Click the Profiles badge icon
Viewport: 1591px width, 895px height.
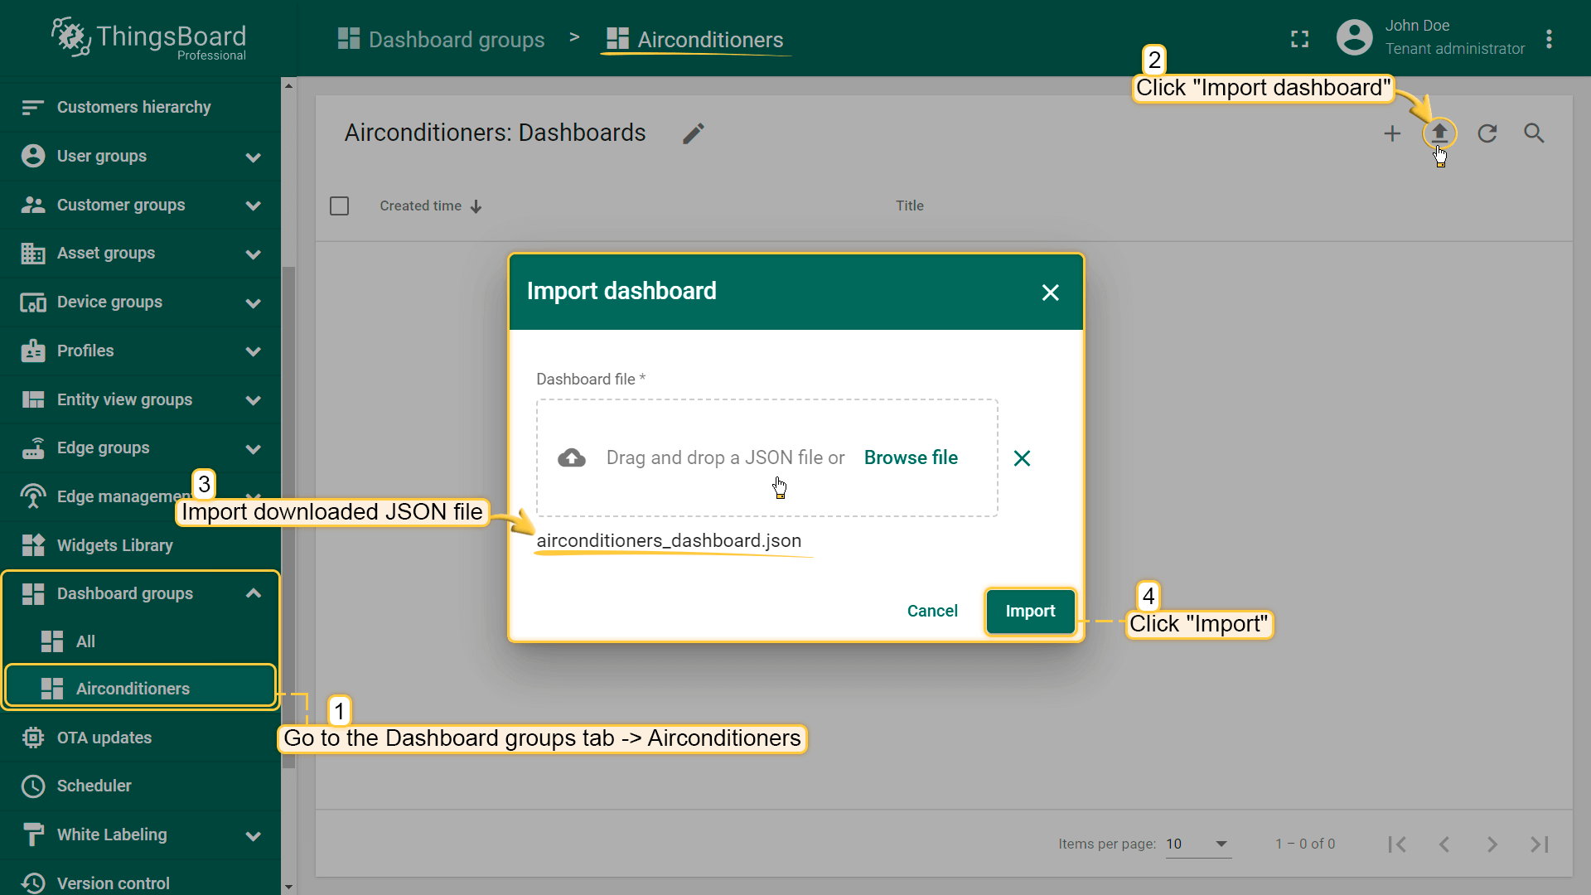(33, 351)
